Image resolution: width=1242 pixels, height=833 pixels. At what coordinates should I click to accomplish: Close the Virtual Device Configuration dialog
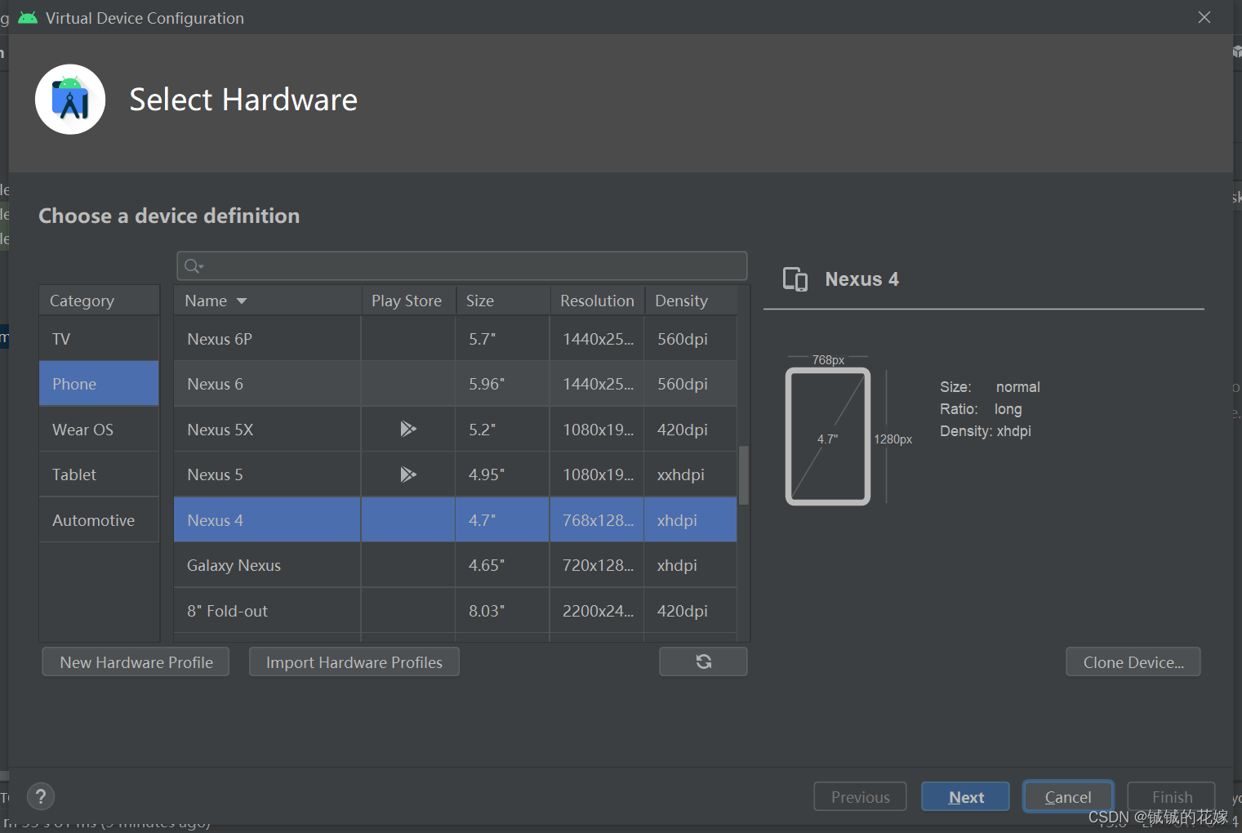pos(1204,17)
